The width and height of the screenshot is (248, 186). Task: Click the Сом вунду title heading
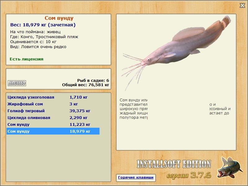tap(59, 18)
